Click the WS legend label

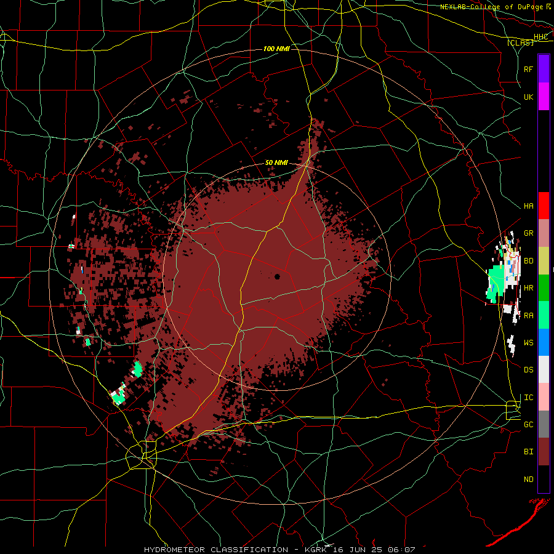tap(529, 343)
